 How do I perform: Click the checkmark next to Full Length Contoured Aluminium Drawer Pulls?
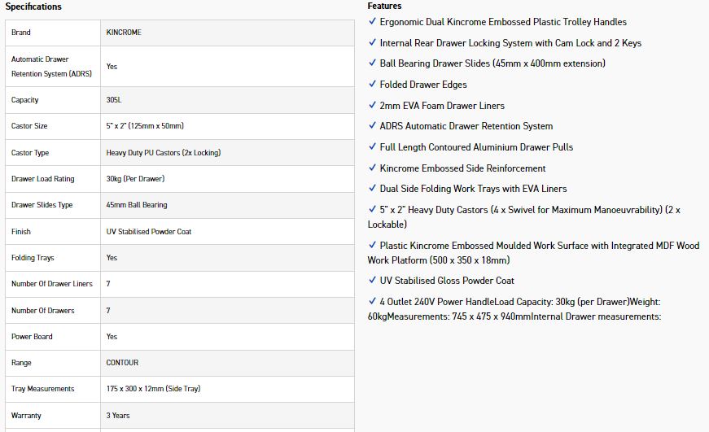click(372, 147)
